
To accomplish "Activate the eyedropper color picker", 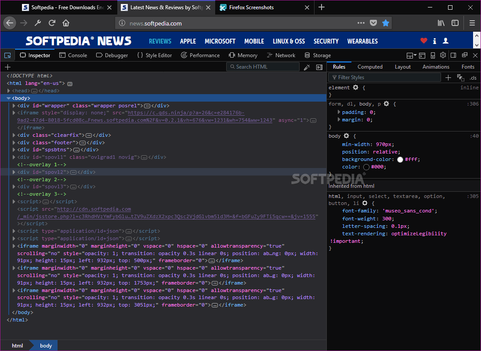I will (307, 67).
